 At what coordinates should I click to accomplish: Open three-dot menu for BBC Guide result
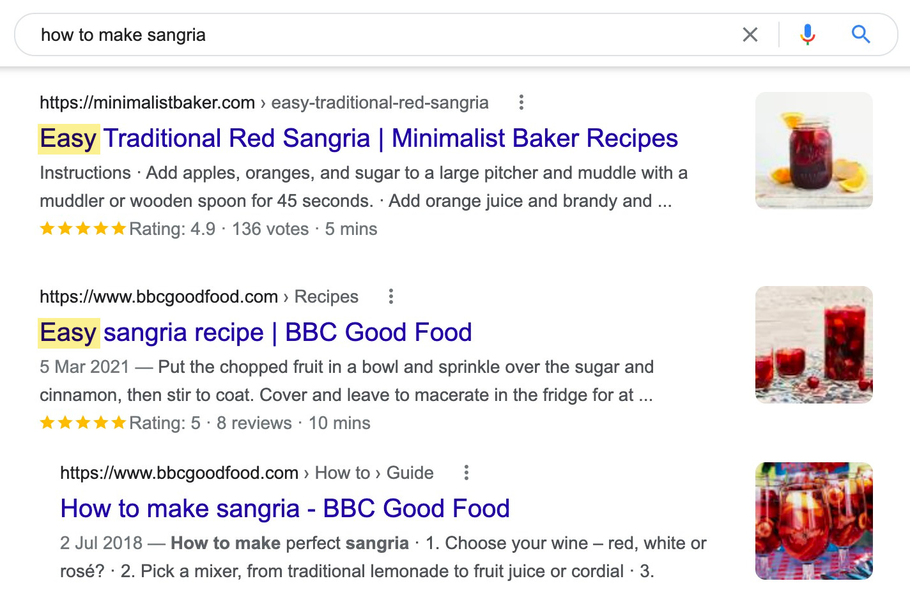(467, 472)
